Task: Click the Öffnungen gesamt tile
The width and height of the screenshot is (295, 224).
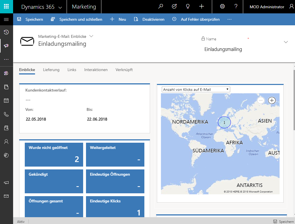Action: click(x=54, y=207)
